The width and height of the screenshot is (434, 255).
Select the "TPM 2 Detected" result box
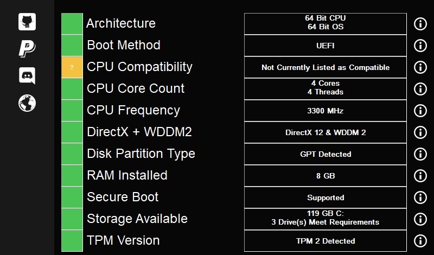coord(325,241)
